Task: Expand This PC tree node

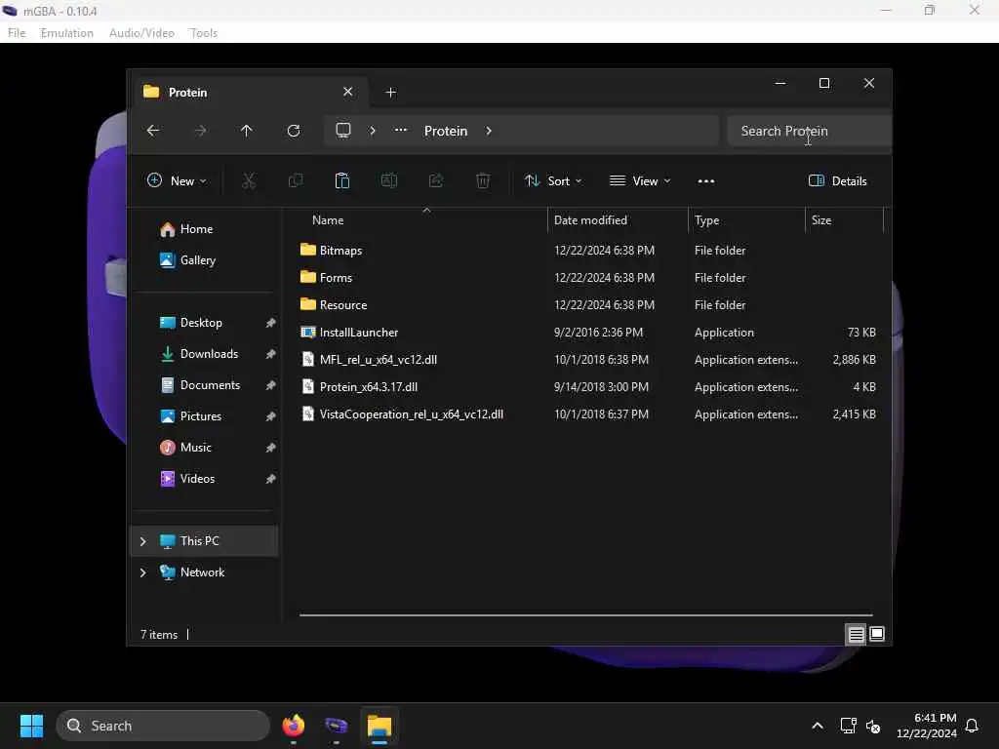Action: coord(142,541)
